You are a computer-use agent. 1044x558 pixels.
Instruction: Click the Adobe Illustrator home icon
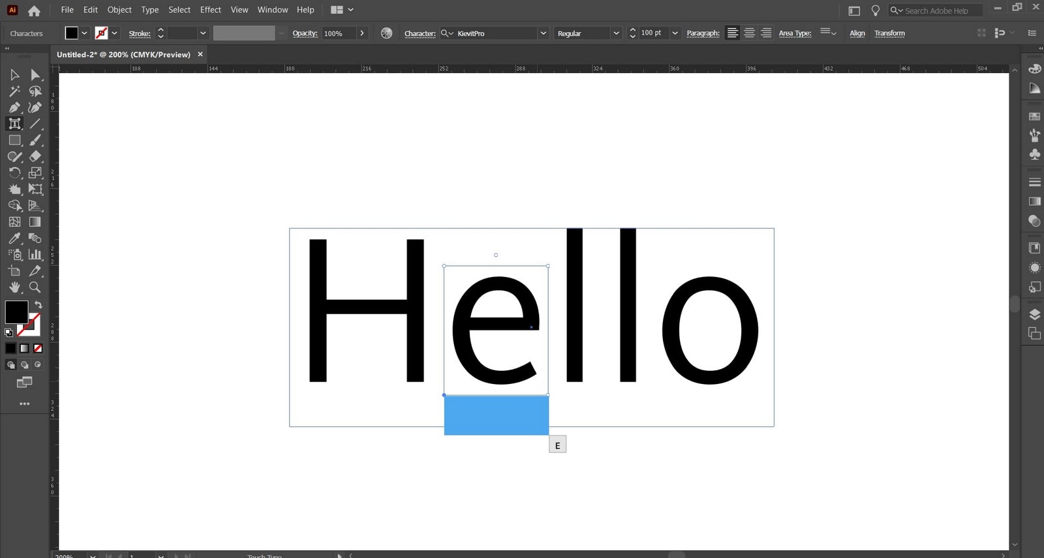click(x=34, y=10)
